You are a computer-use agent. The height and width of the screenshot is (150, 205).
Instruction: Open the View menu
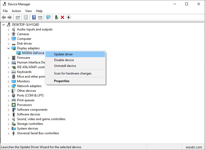tap(28, 11)
